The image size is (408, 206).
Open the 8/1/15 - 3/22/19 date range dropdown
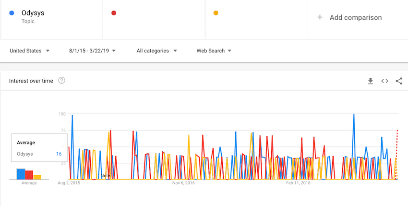coord(92,51)
